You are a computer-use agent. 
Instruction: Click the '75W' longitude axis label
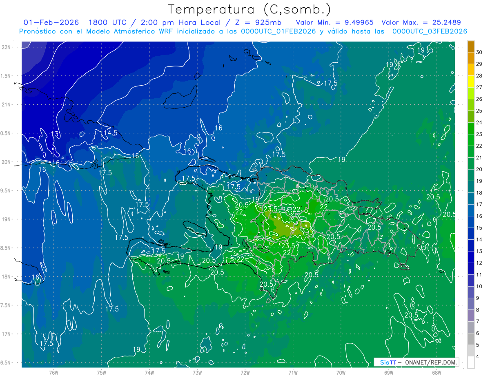(102, 373)
